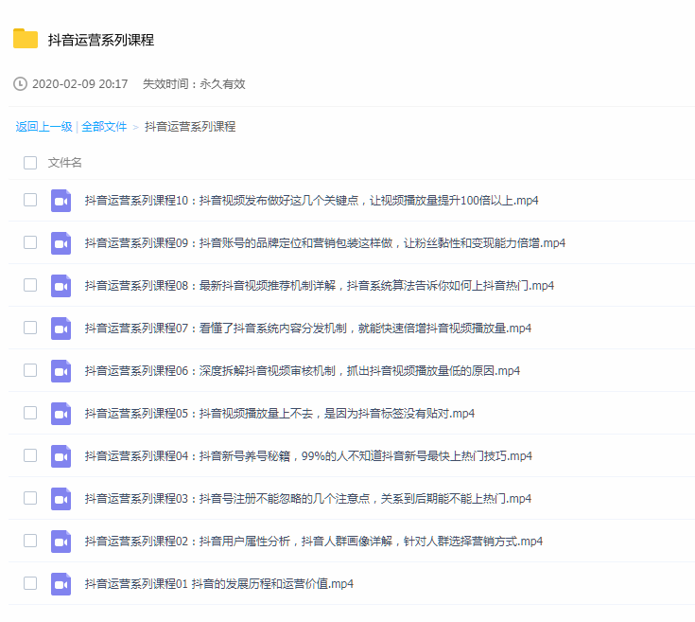Tick the checkbox for 课程01 file
This screenshot has width=695, height=622.
pos(30,583)
